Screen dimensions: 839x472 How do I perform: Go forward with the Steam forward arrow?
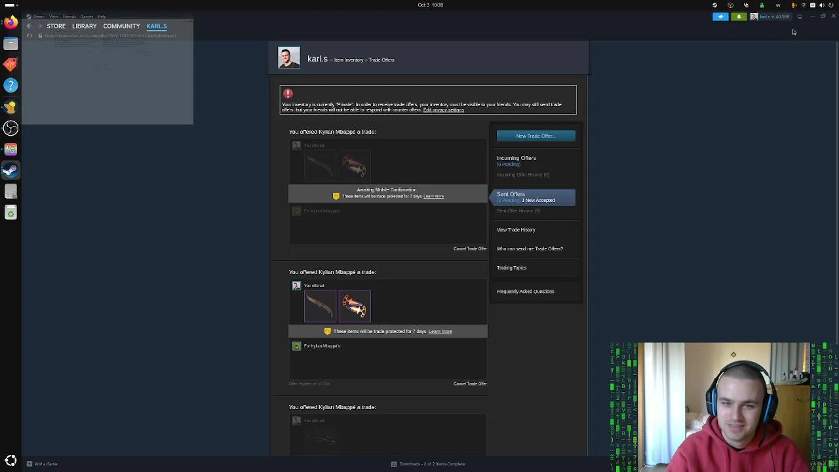pyautogui.click(x=39, y=26)
